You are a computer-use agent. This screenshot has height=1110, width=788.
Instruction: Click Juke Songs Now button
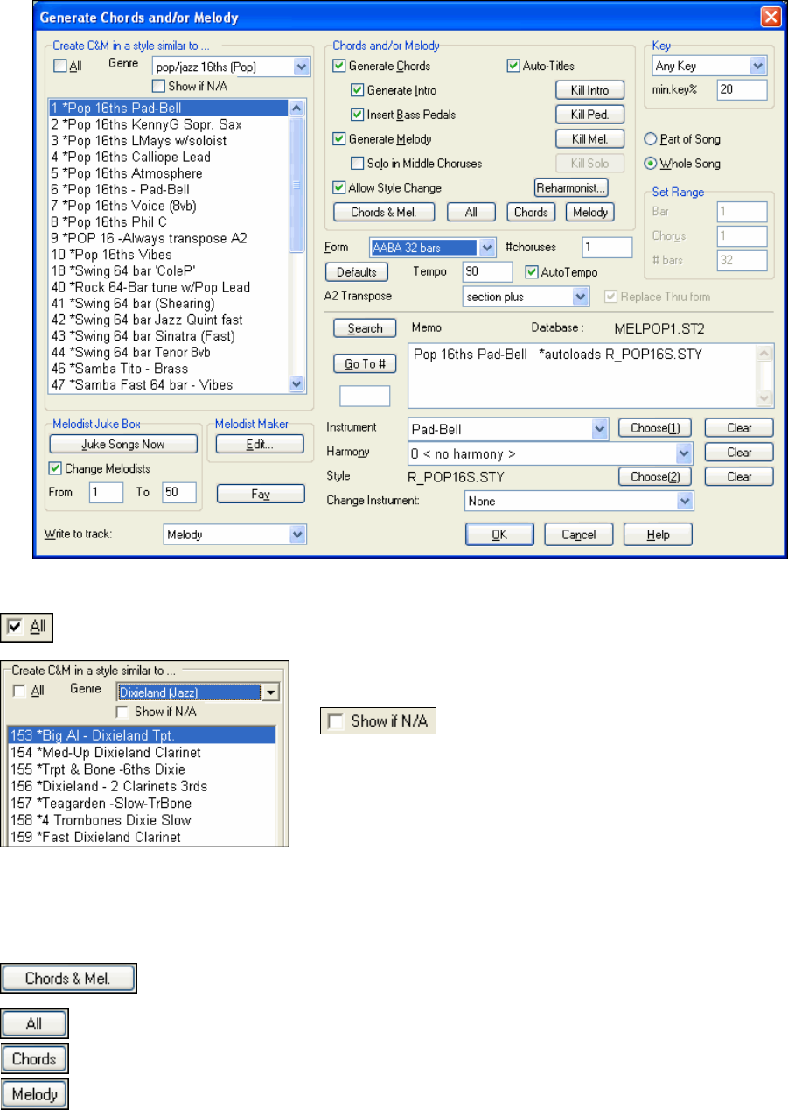[122, 444]
